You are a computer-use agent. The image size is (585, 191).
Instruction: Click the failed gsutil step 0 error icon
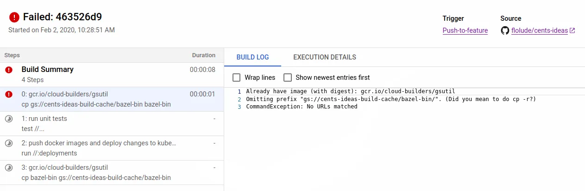coord(9,95)
